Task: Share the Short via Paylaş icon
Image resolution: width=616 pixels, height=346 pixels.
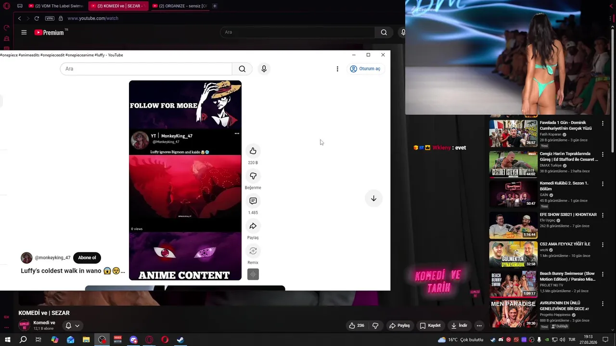Action: coord(253,226)
